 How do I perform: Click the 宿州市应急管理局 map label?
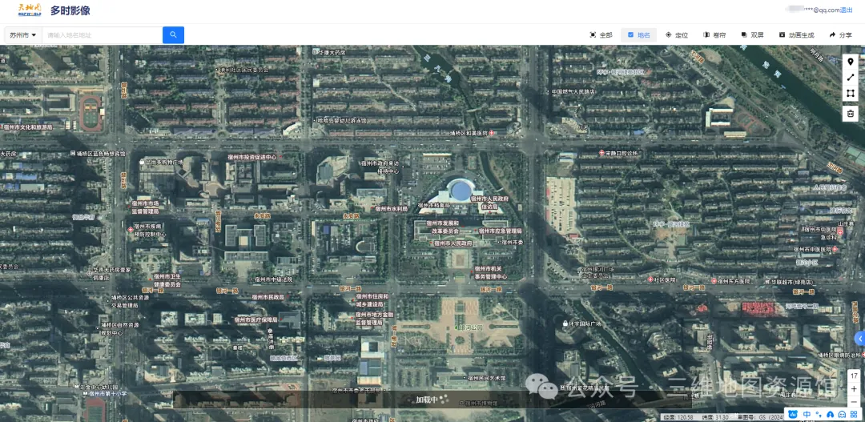pos(500,231)
